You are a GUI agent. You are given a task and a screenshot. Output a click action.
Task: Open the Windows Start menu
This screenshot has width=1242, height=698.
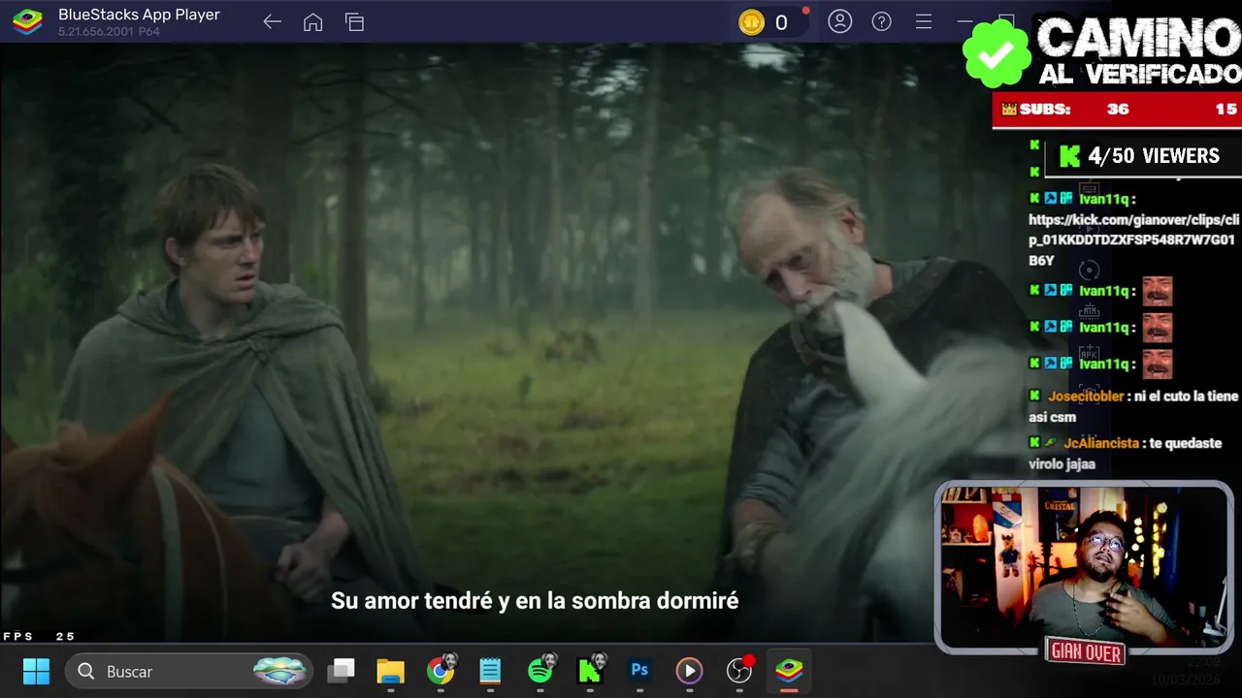click(36, 671)
